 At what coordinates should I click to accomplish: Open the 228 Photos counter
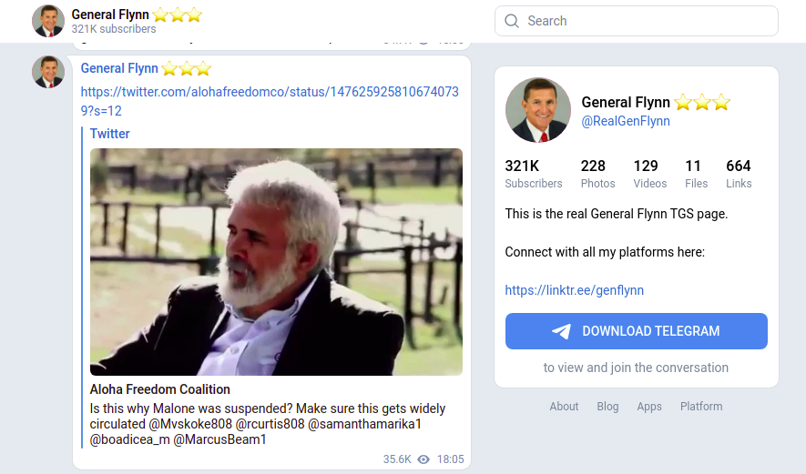coord(597,174)
